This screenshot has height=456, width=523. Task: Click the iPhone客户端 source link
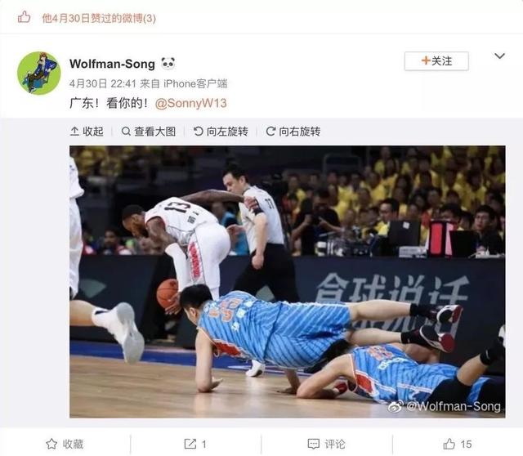195,83
